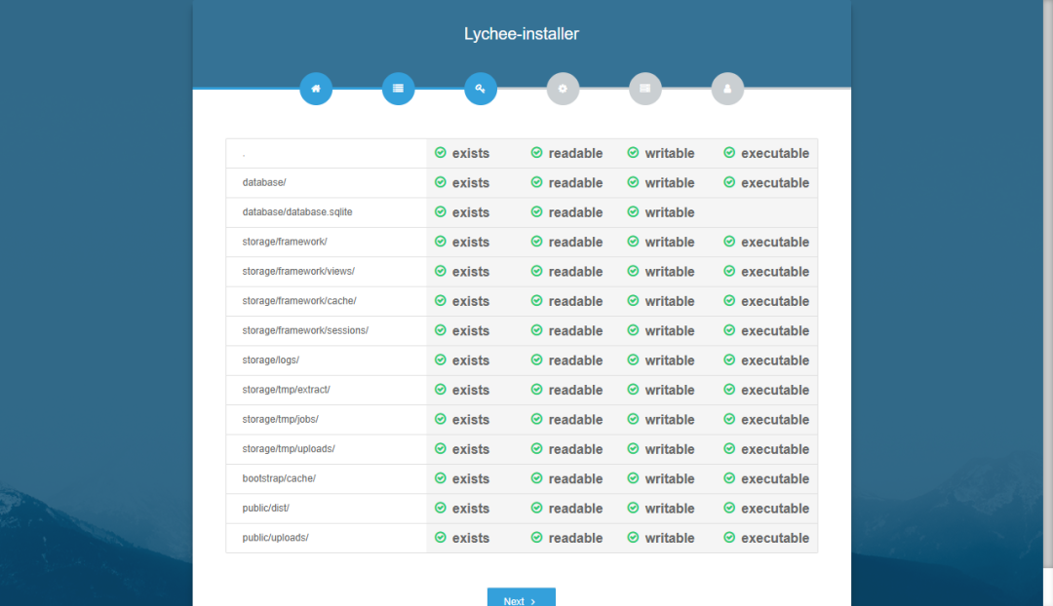Click the exists check icon for storage/tmp/extract/
Image resolution: width=1053 pixels, height=606 pixels.
tap(441, 389)
